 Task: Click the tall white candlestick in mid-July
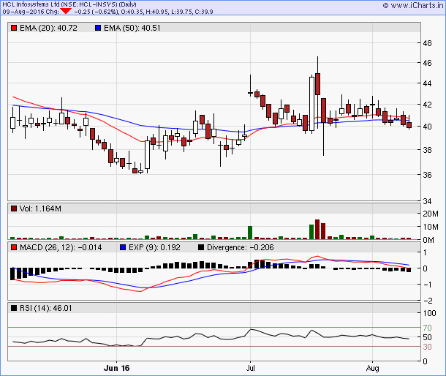(x=311, y=104)
